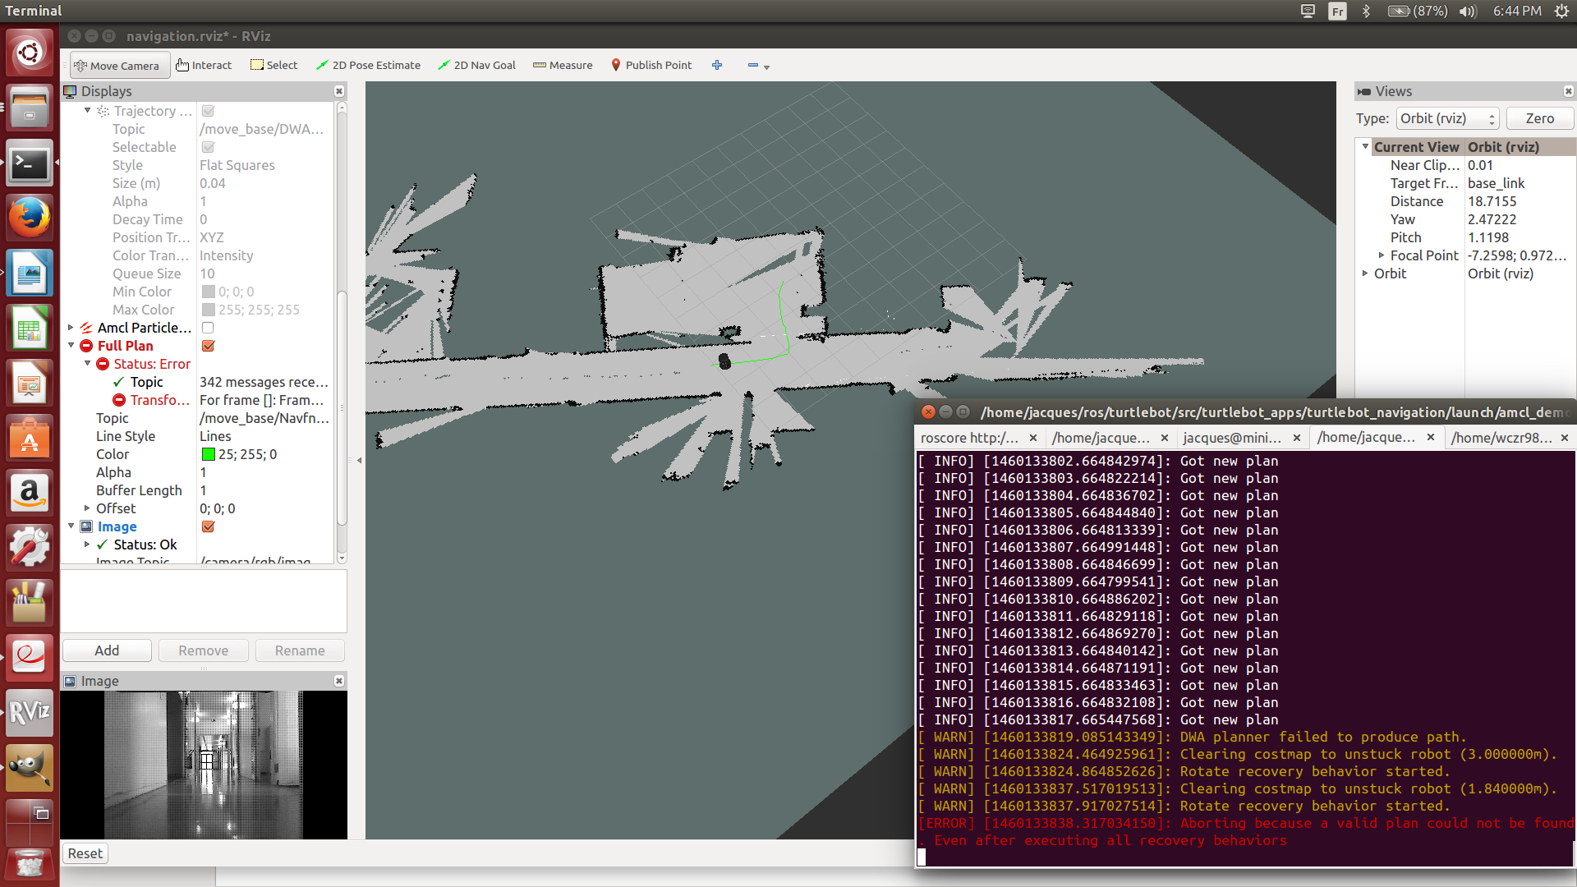Choose the 2D Pose Estimate tool
The height and width of the screenshot is (887, 1577).
[369, 66]
